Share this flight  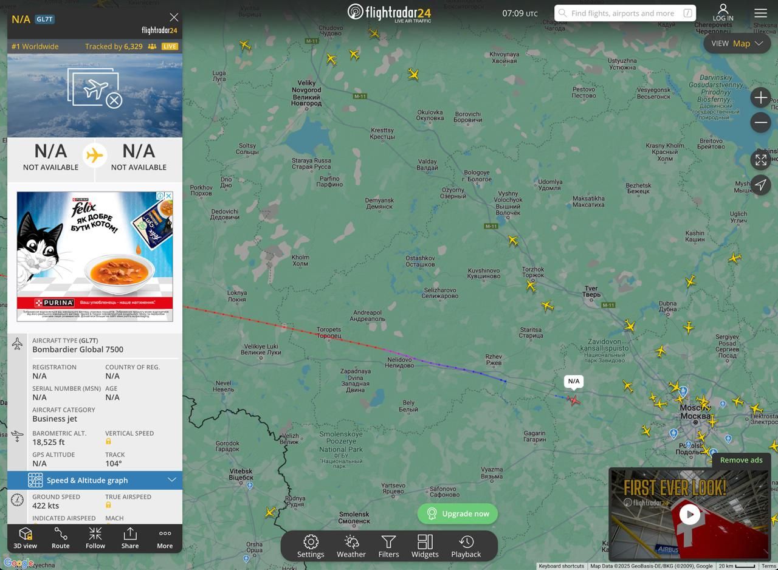pyautogui.click(x=130, y=538)
